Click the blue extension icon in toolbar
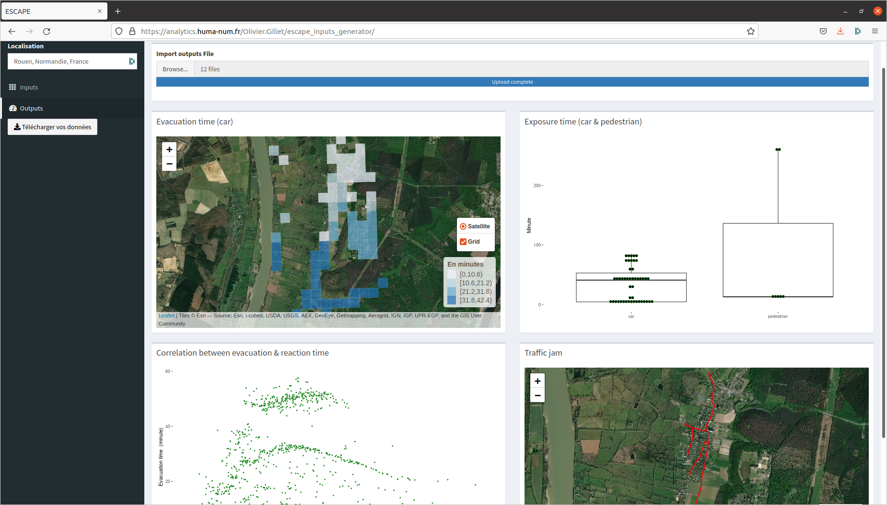 (x=858, y=31)
